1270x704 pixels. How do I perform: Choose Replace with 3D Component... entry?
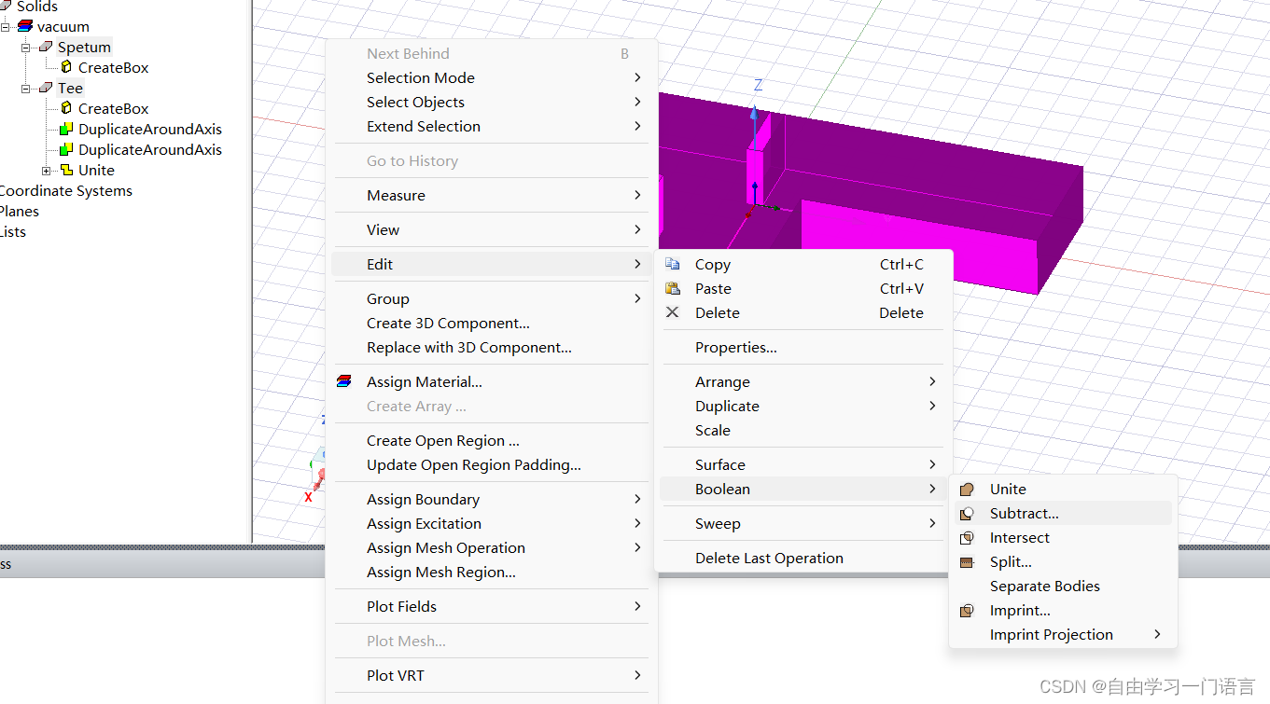tap(492, 347)
